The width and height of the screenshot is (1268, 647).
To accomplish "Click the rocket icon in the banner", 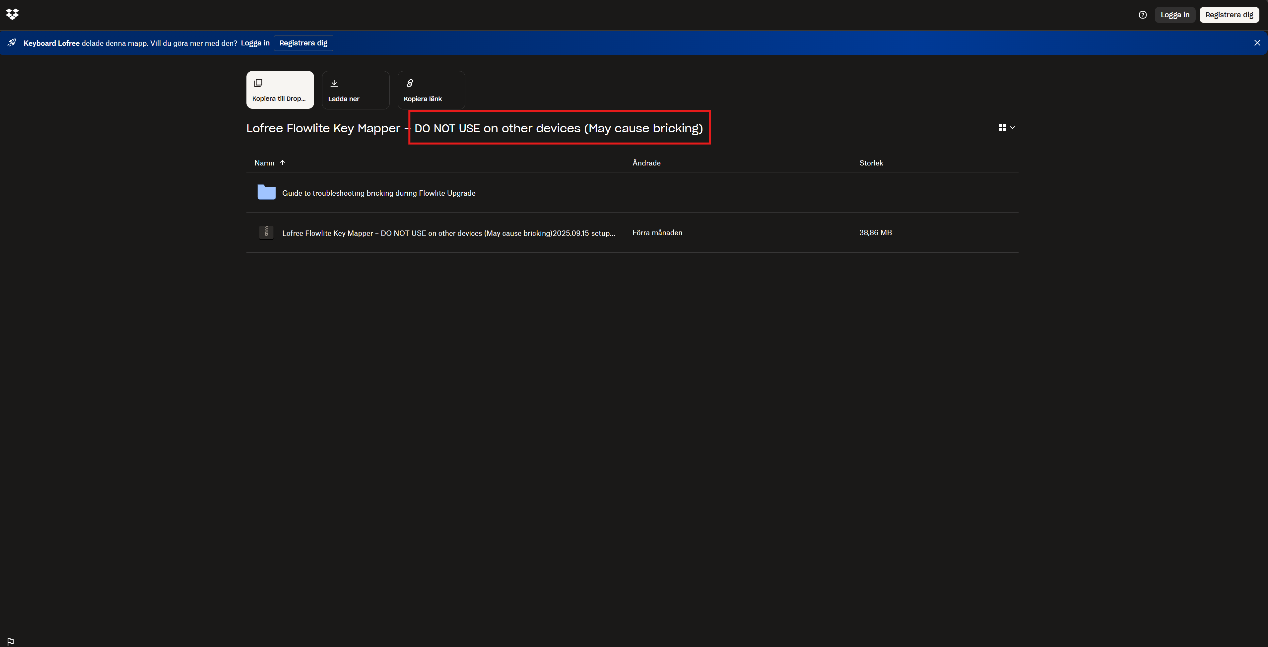I will [12, 43].
